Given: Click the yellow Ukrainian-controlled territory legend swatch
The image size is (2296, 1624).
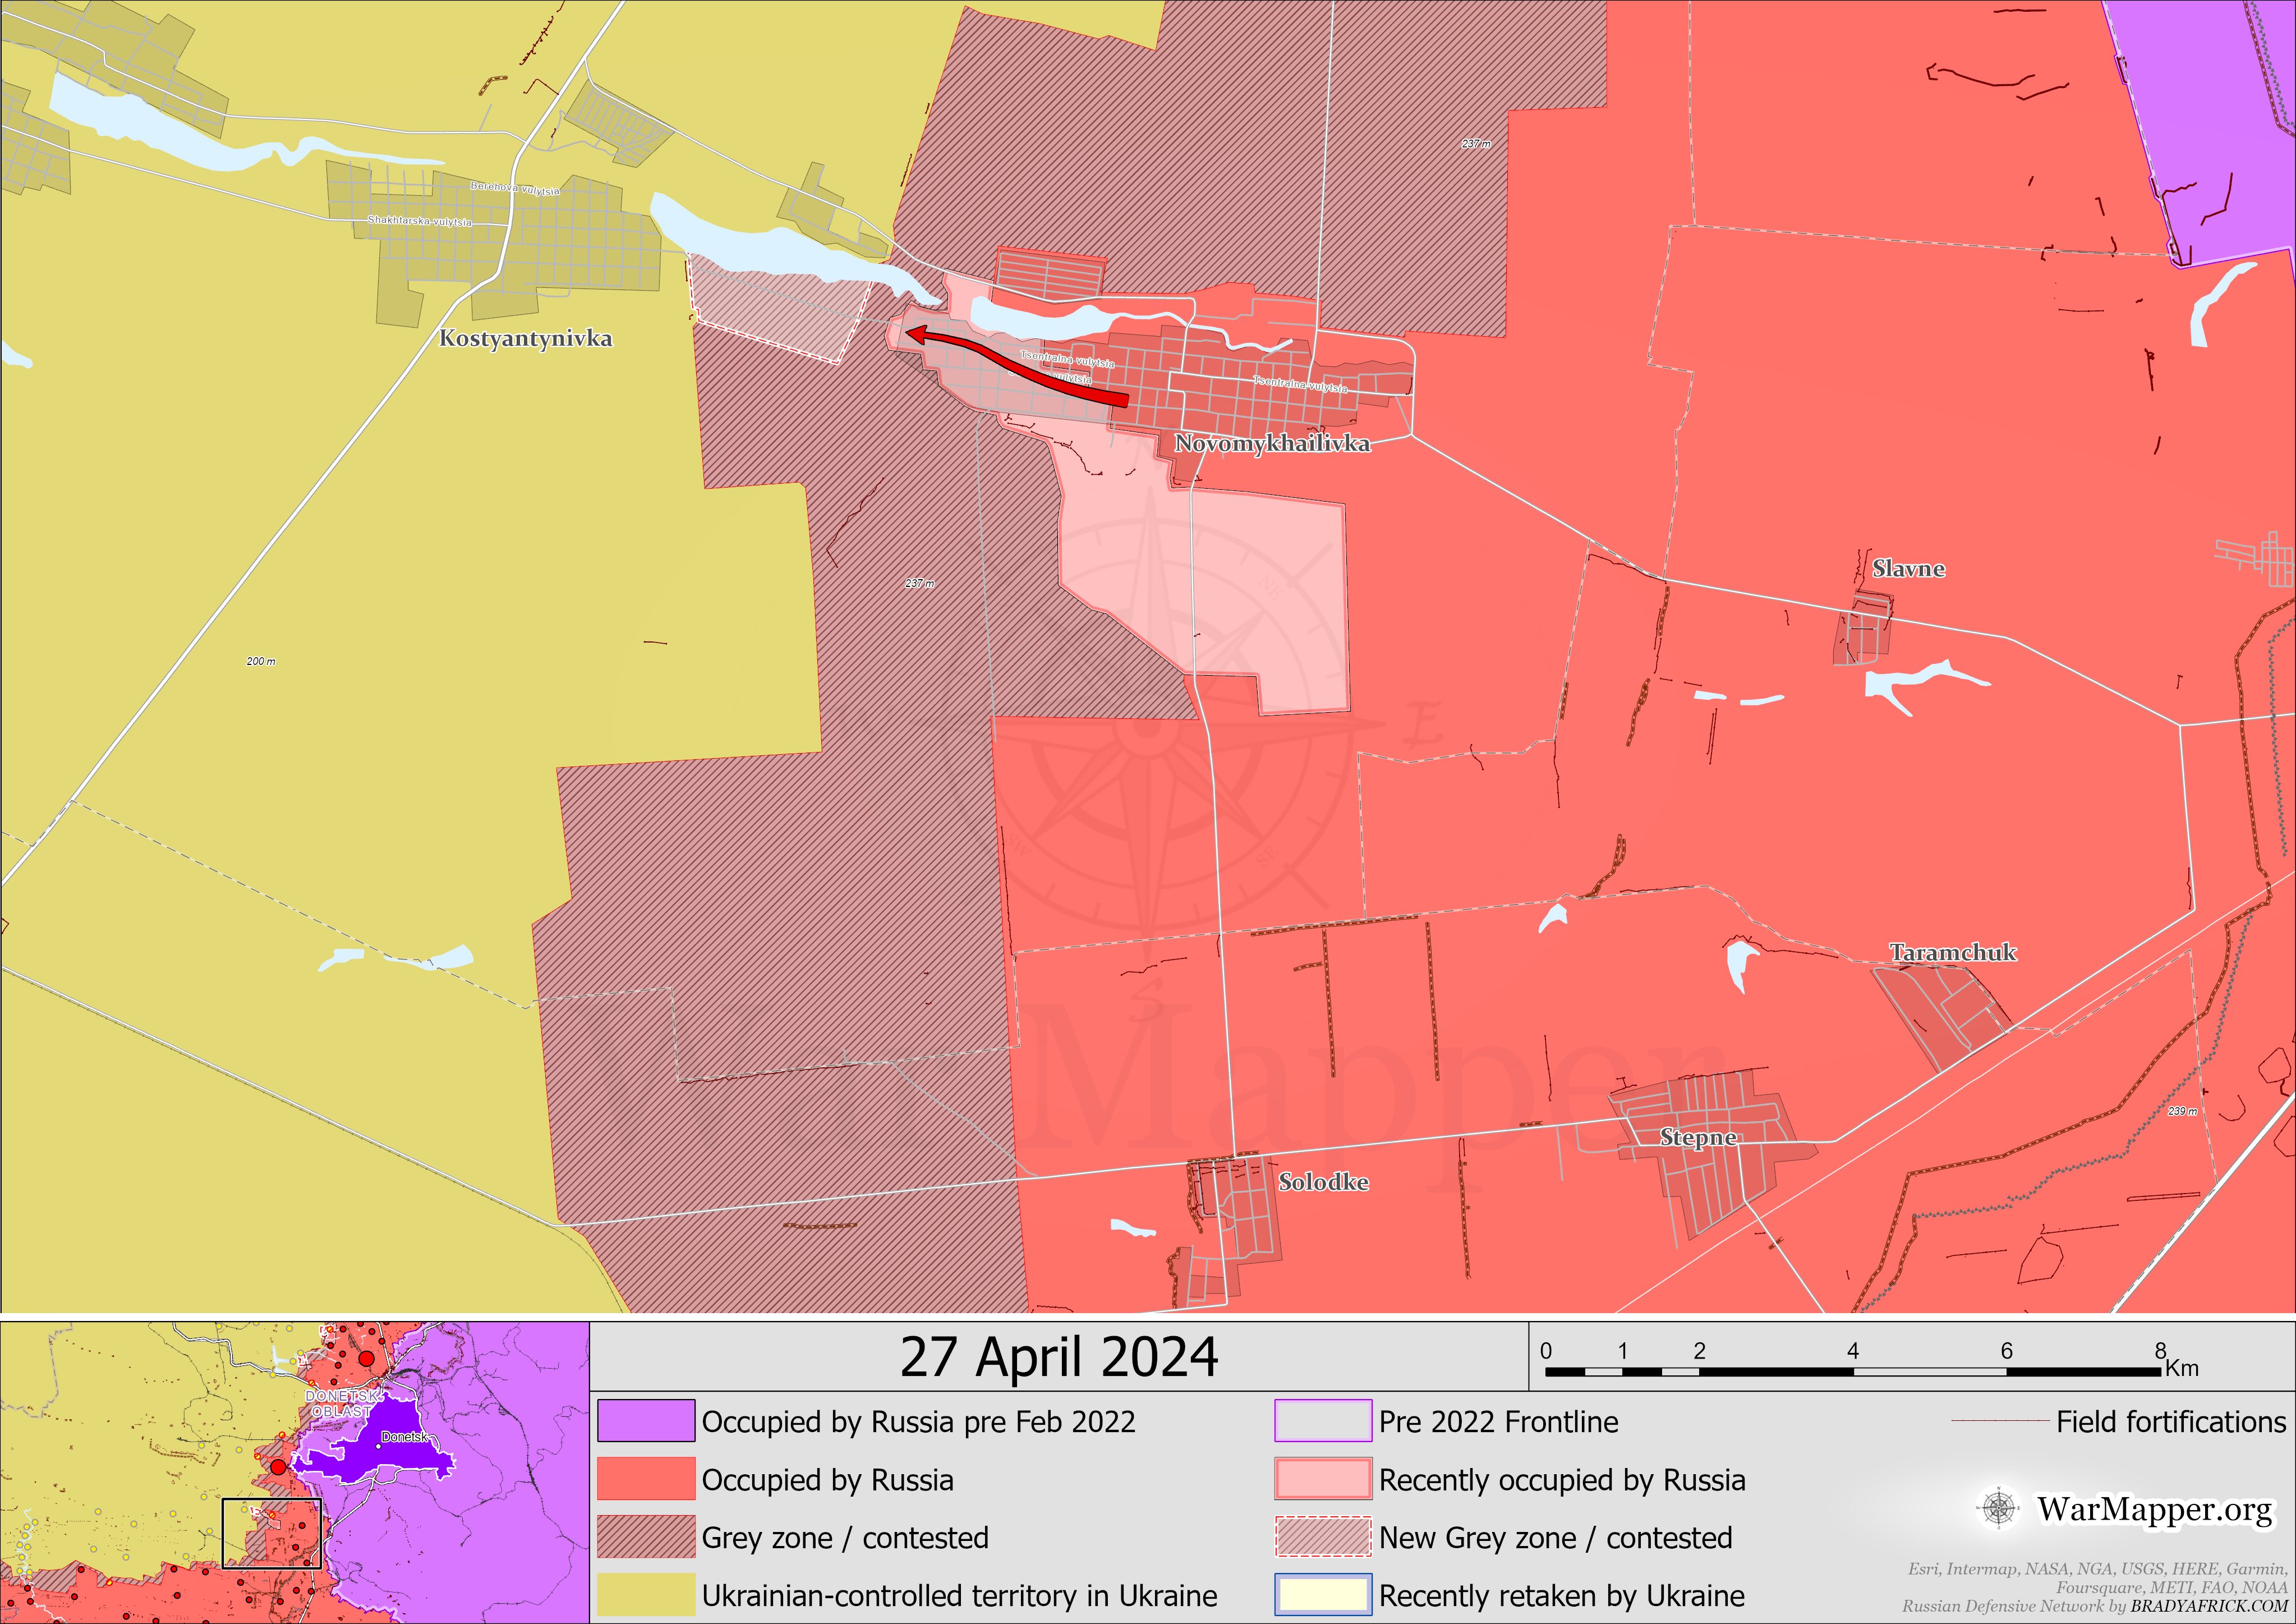Looking at the screenshot, I should pos(646,1595).
